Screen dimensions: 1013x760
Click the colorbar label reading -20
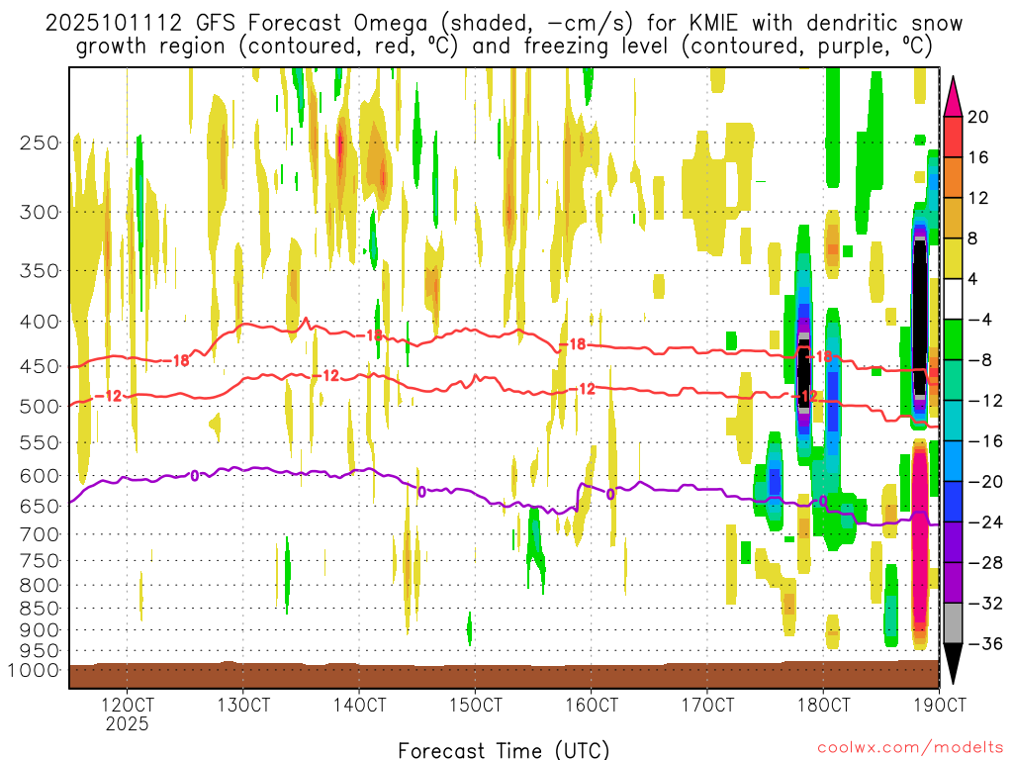coord(981,482)
